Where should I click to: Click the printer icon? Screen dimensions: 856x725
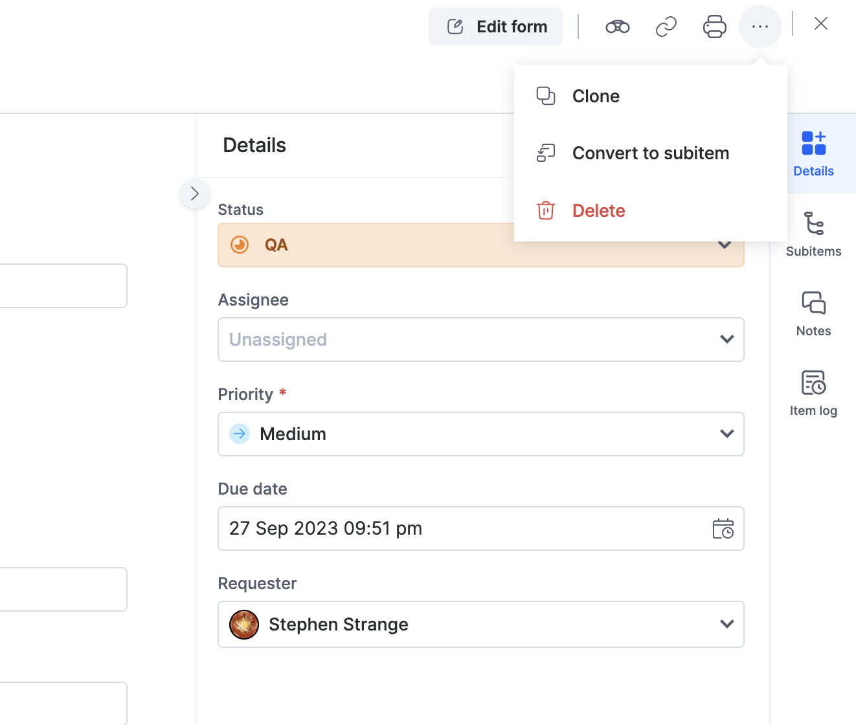(715, 27)
